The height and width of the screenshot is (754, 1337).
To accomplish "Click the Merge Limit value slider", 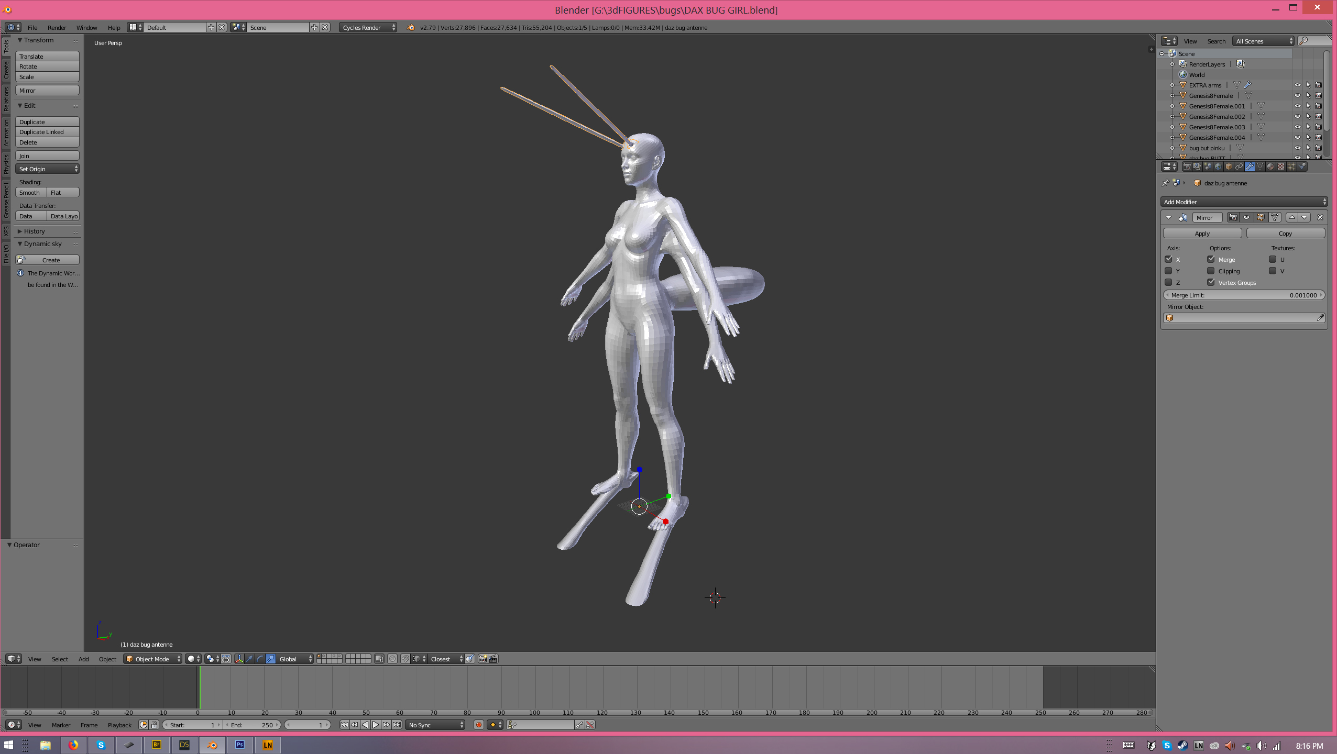I will (1244, 295).
